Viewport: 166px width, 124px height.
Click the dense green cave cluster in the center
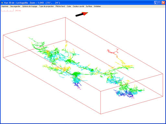[77, 74]
